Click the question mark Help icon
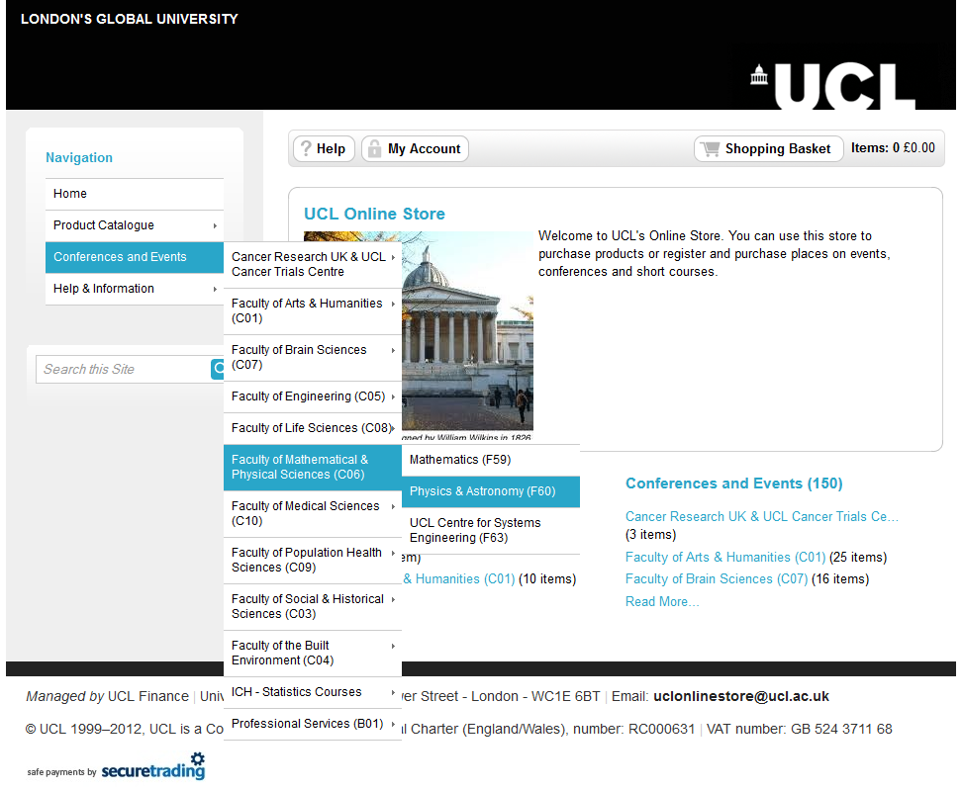The width and height of the screenshot is (962, 791). click(x=306, y=148)
